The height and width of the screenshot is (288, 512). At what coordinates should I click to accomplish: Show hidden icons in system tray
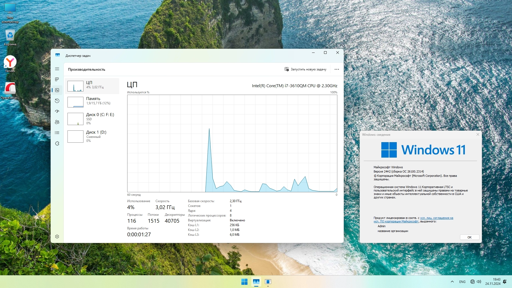[452, 282]
